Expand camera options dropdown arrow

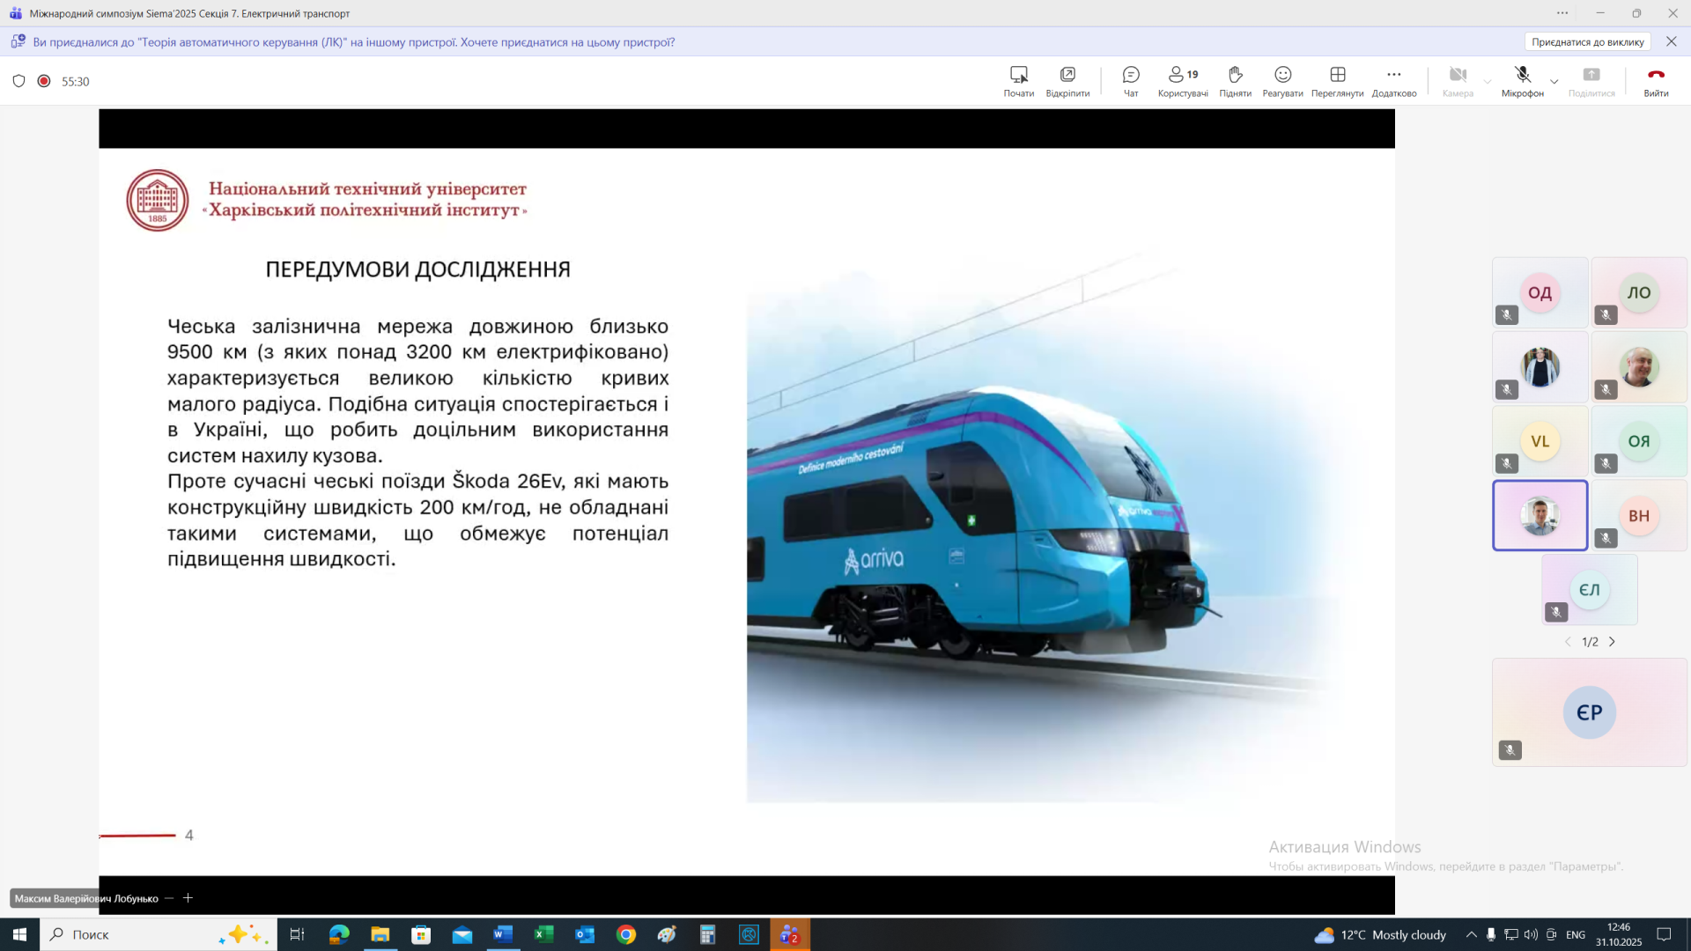1488,82
